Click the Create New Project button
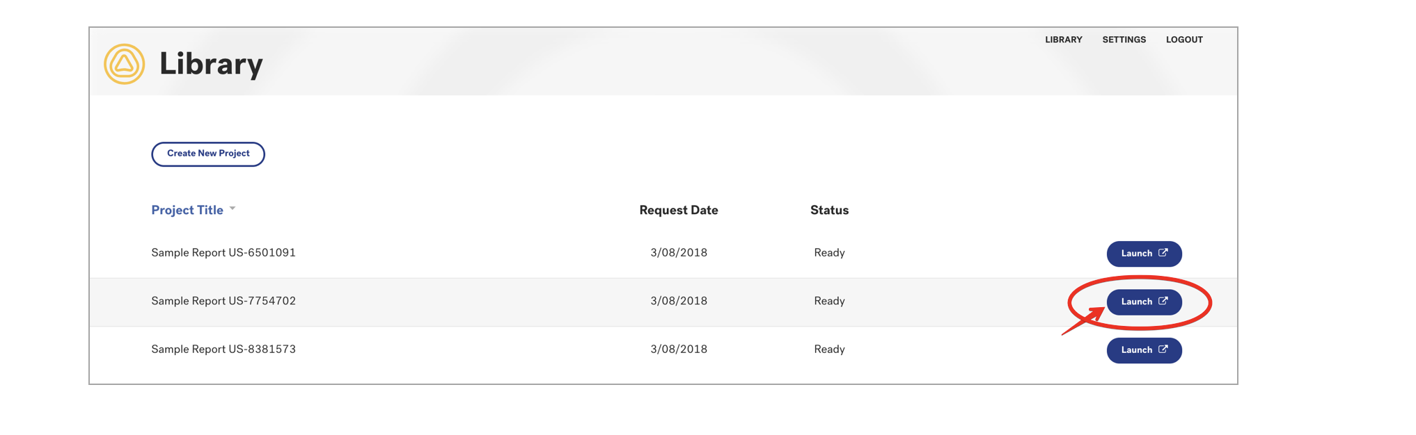1416x435 pixels. 208,154
